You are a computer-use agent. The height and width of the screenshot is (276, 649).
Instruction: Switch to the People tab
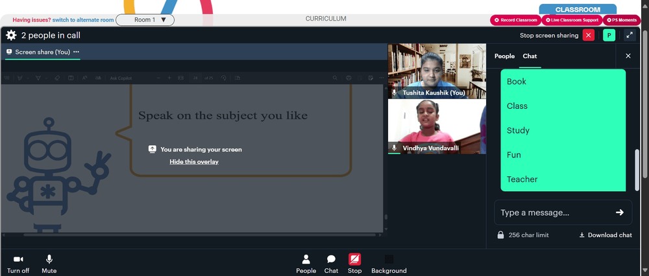[x=504, y=56]
